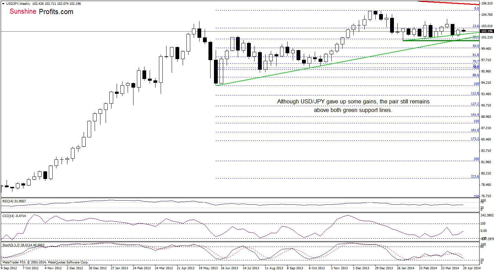This screenshot has width=494, height=271.
Task: Click the 78.460 price axis value
Action: click(487, 185)
